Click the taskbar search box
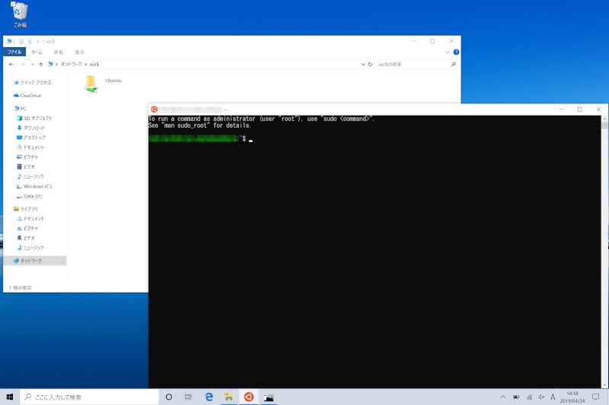The image size is (609, 405). point(89,397)
